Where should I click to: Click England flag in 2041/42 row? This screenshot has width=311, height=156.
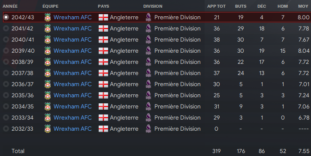(x=103, y=29)
